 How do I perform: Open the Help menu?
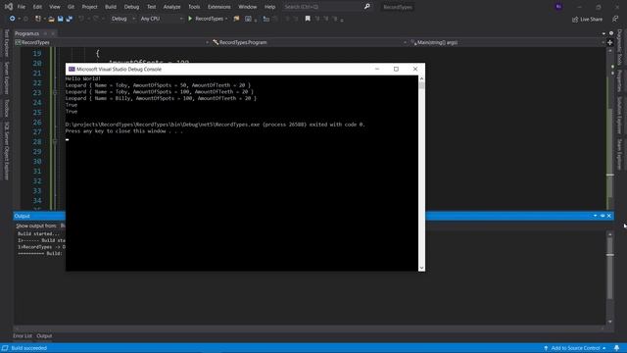coord(270,7)
